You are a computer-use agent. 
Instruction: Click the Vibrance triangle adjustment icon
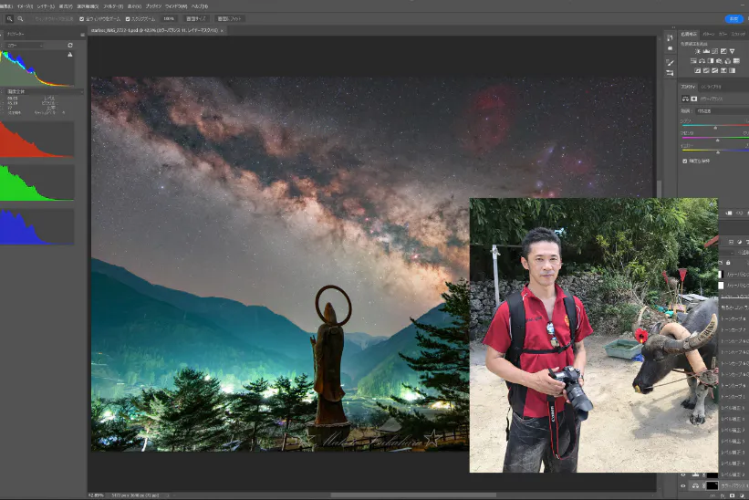732,51
